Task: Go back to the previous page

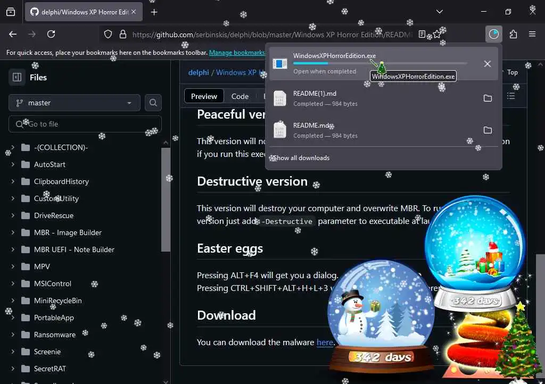Action: [x=13, y=34]
